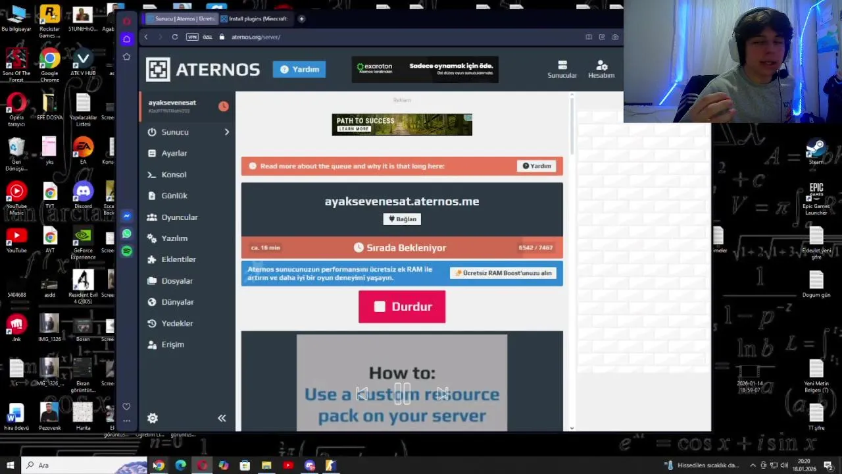The width and height of the screenshot is (842, 474).
Task: Open Sunucular servers icon in header
Action: point(562,69)
